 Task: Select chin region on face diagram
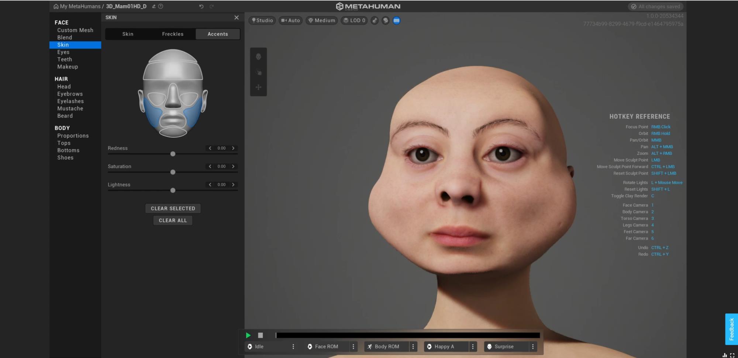[x=173, y=132]
